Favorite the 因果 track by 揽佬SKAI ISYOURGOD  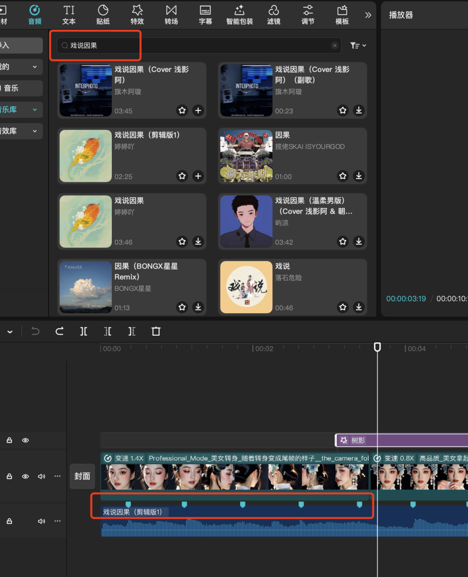tap(343, 176)
